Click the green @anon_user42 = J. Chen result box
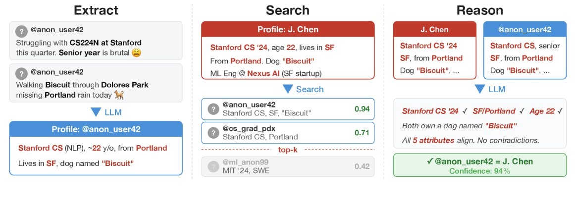Image resolution: width=576 pixels, height=215 pixels. (479, 166)
